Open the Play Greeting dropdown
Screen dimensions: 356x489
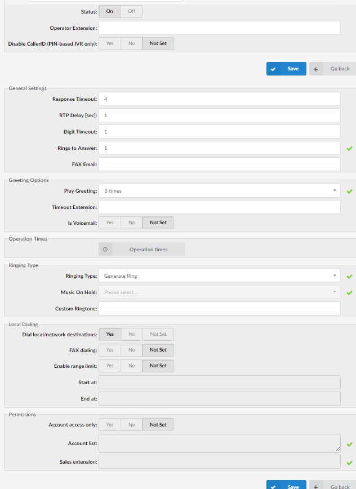tap(219, 191)
